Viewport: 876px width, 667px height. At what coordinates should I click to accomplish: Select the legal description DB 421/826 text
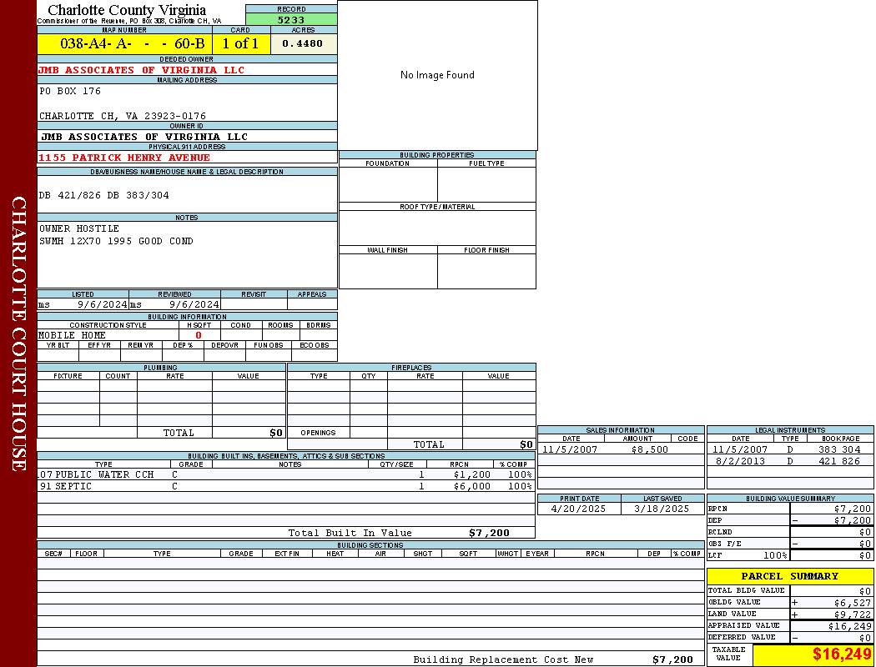click(104, 195)
